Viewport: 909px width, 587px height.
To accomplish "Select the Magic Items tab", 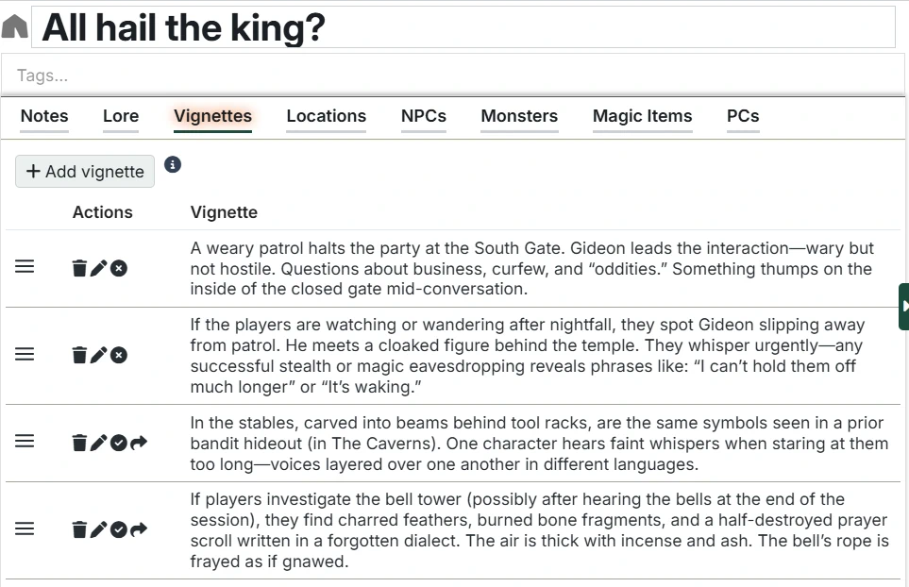I will (x=642, y=117).
